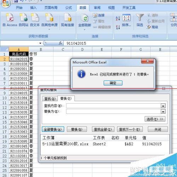Click cell containing 922012016
177x177 pixels.
pos(19,161)
